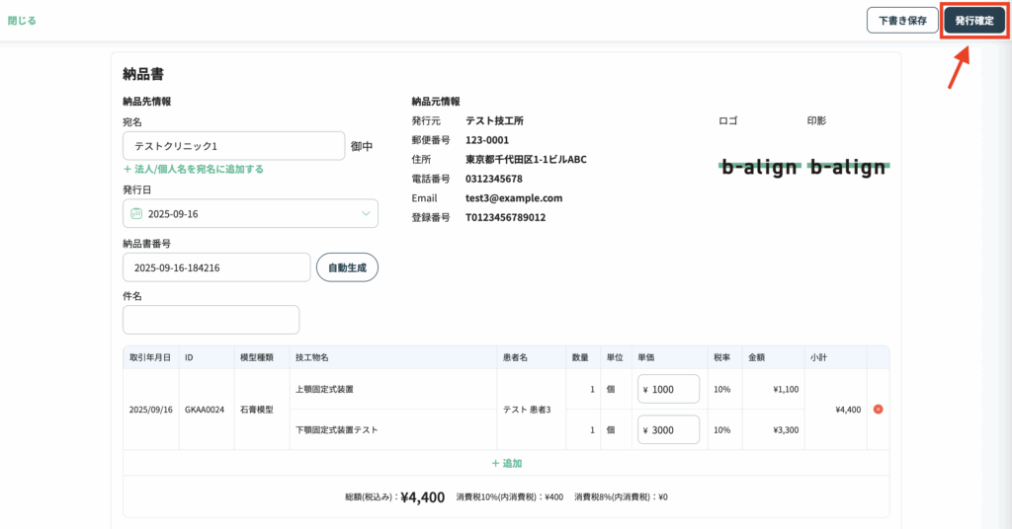The width and height of the screenshot is (1012, 529).
Task: Click the empty 件名 input field
Action: click(x=211, y=320)
